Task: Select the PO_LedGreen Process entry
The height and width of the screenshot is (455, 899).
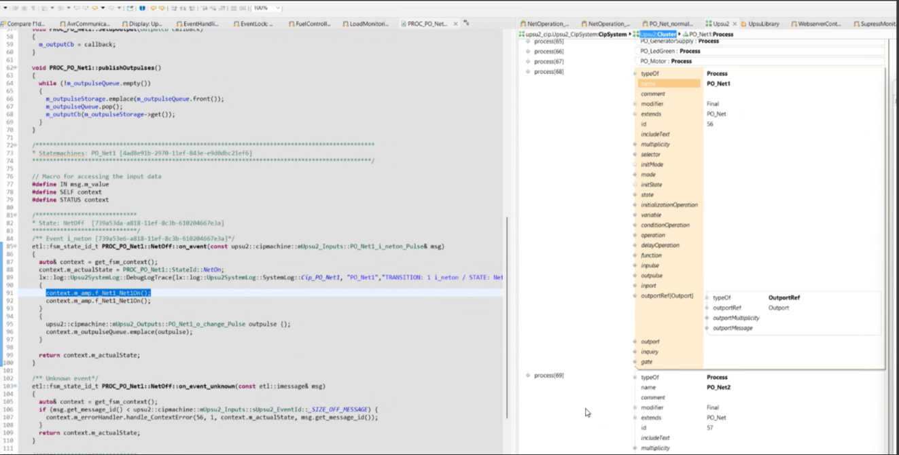Action: (670, 51)
